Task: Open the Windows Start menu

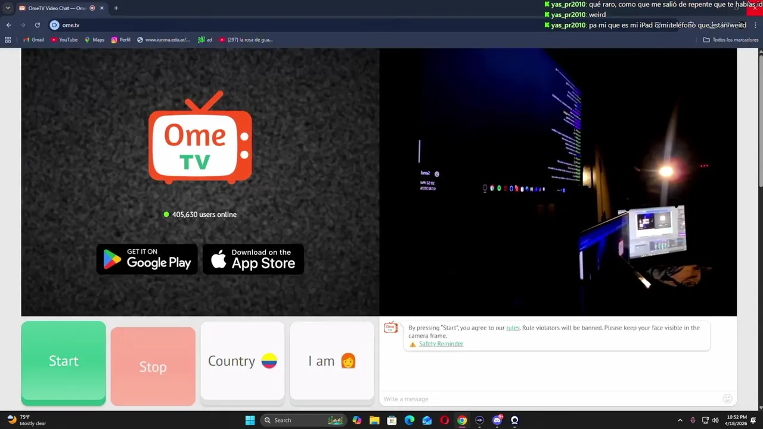Action: (x=250, y=420)
